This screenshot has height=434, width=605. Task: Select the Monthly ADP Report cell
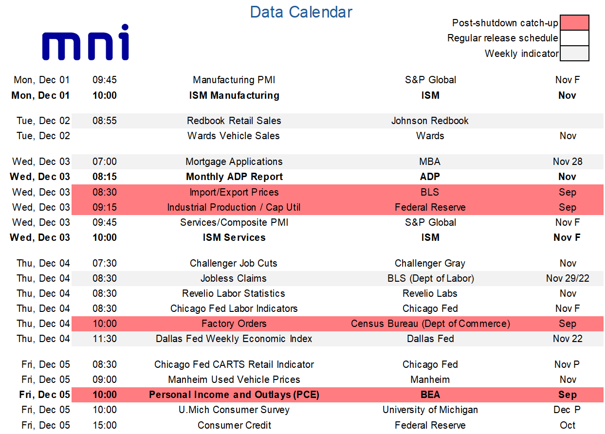(235, 177)
